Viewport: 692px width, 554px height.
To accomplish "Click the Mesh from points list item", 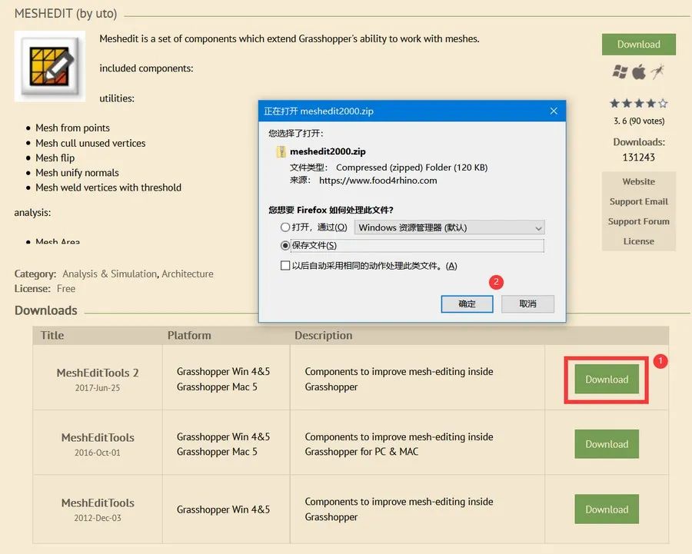I will click(72, 128).
